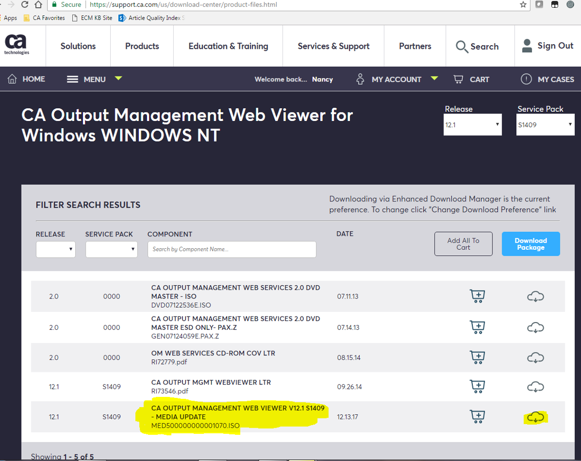Expand the MY ACCOUNT dropdown arrow

(x=434, y=78)
